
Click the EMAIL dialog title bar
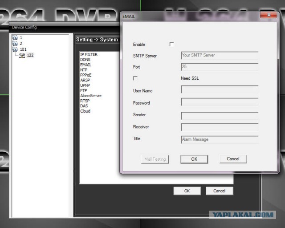190,16
